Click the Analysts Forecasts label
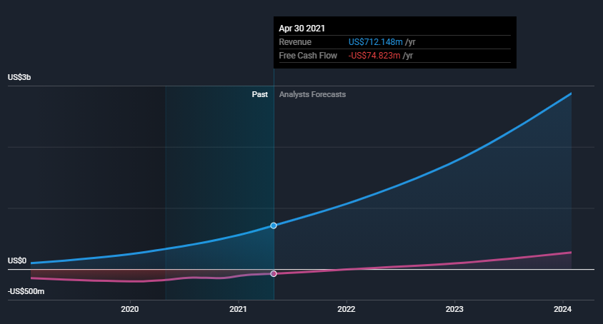This screenshot has height=324, width=603. coord(312,94)
